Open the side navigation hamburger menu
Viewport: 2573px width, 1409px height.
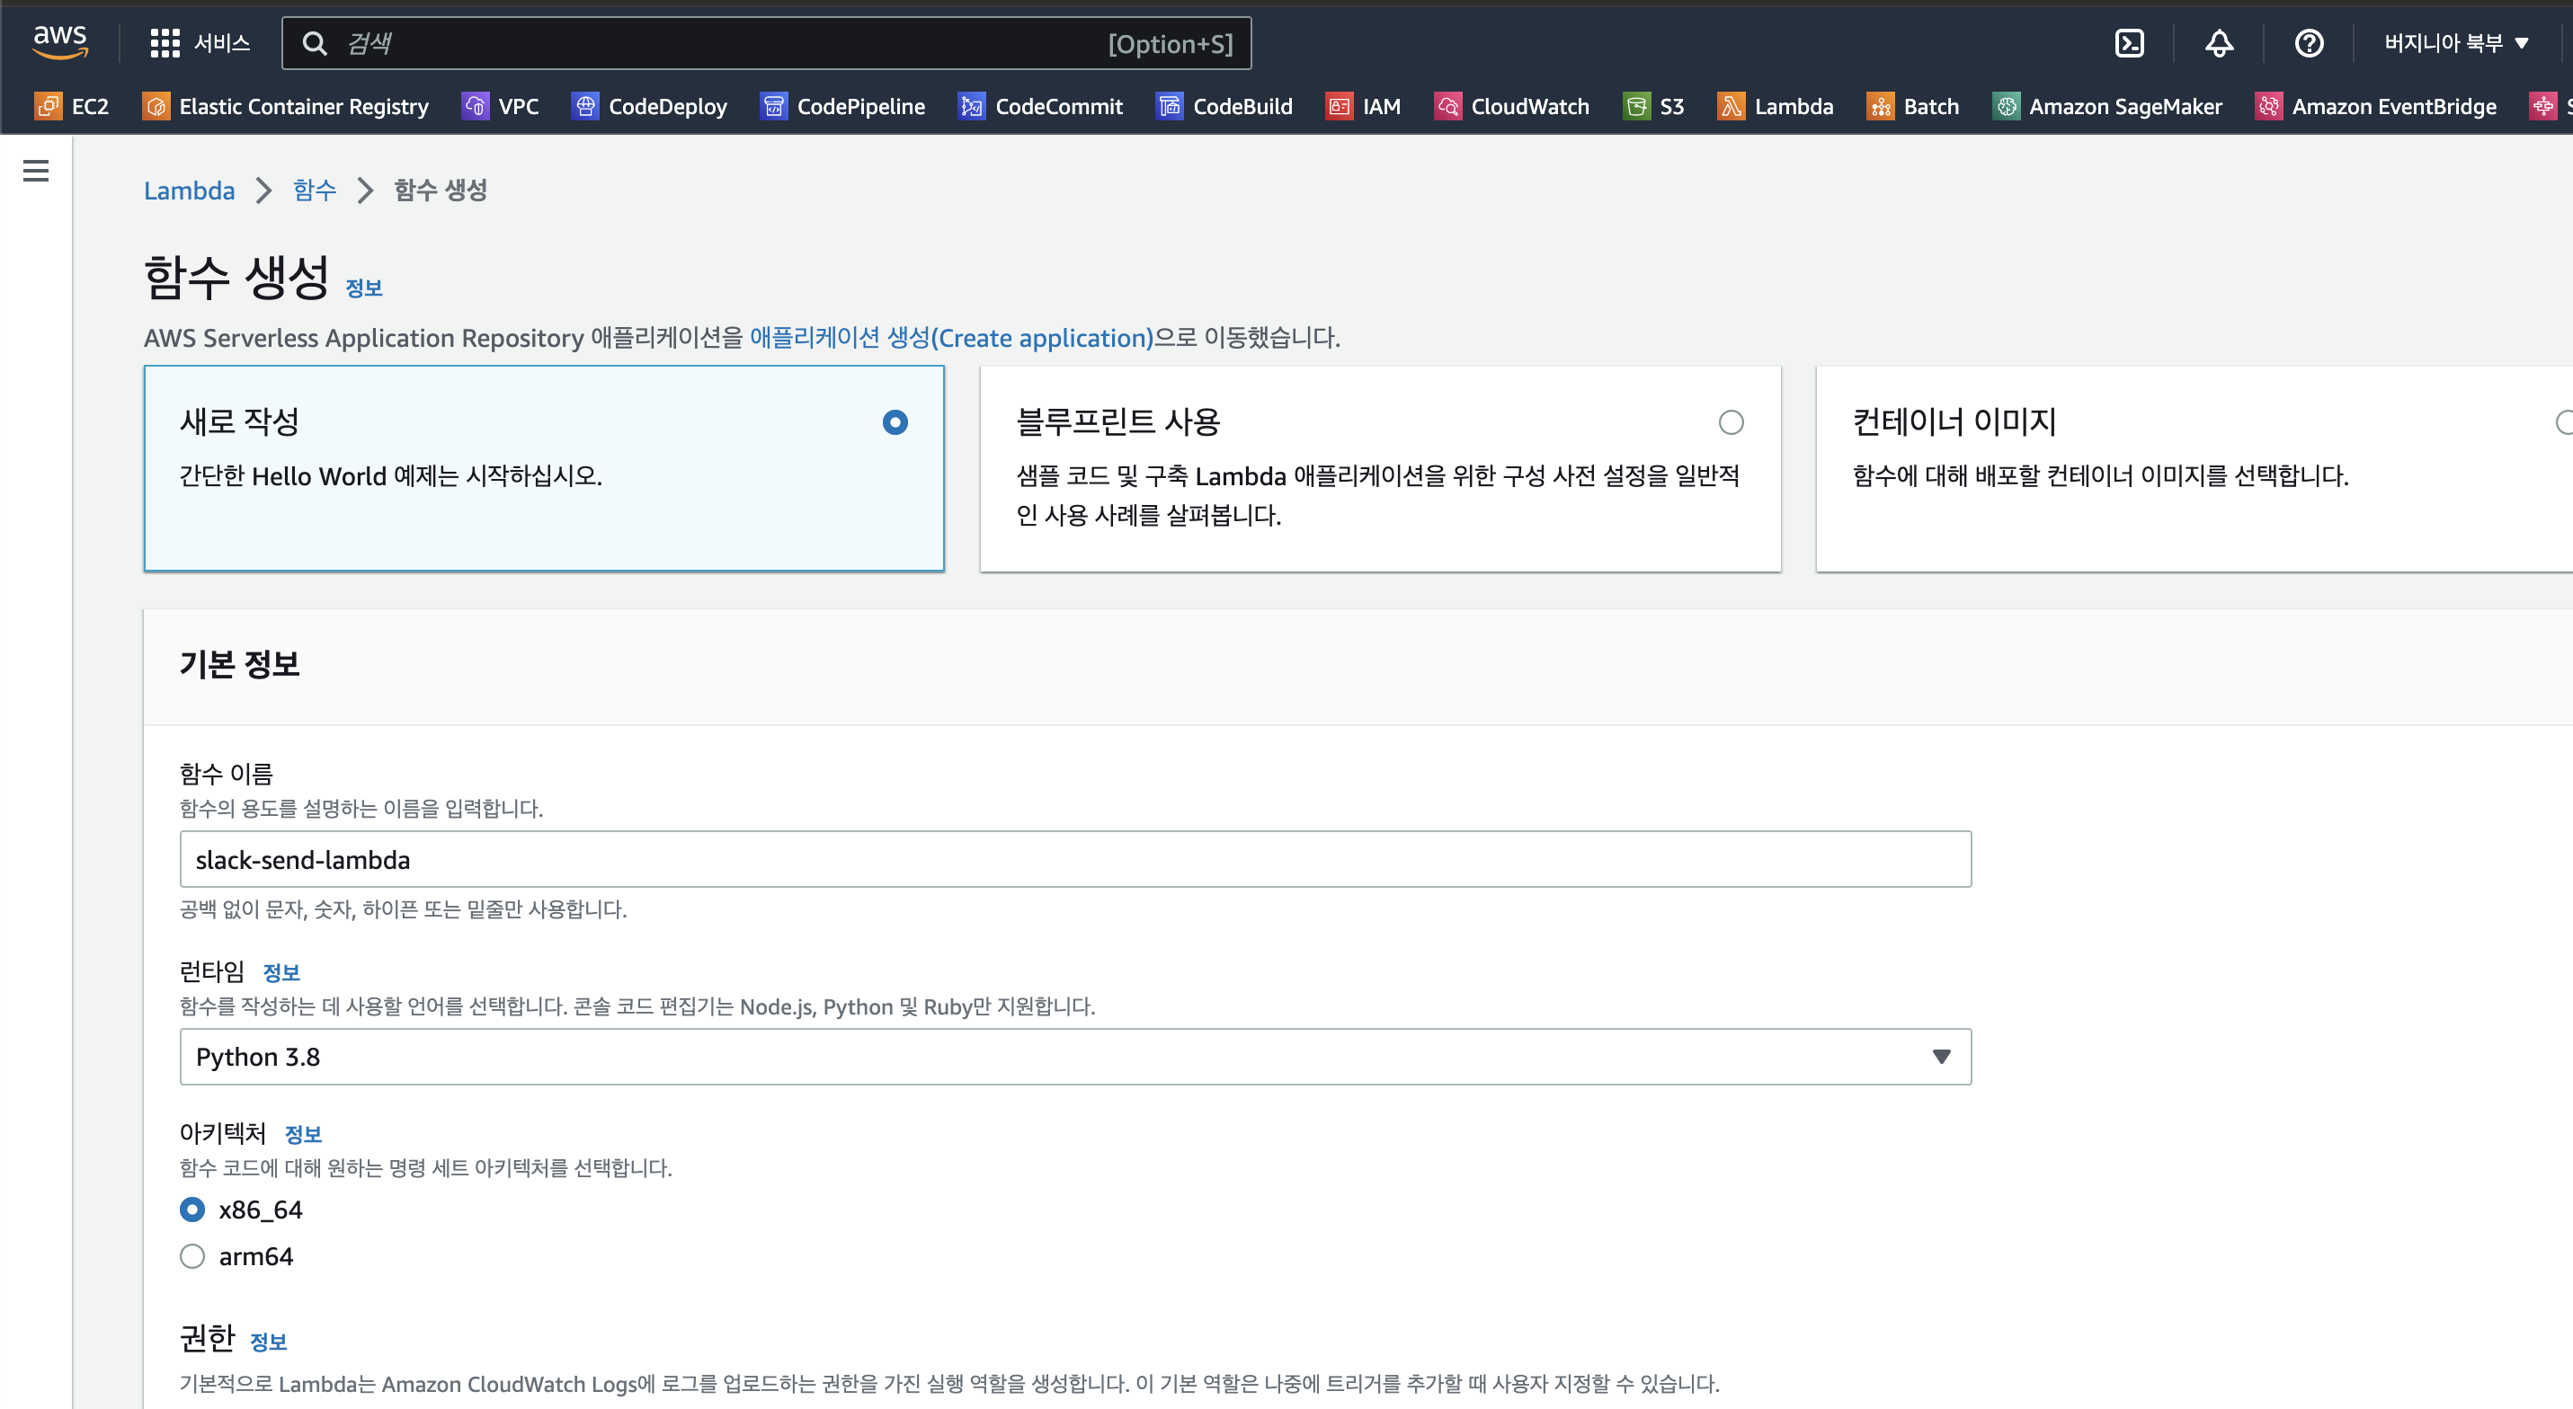(36, 171)
